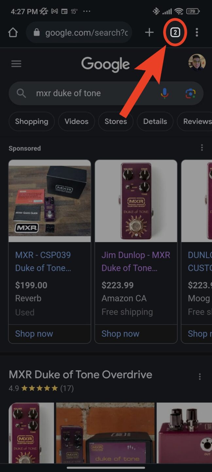Tap the search magnifier icon
Image resolution: width=212 pixels, height=472 pixels.
pos(21,93)
